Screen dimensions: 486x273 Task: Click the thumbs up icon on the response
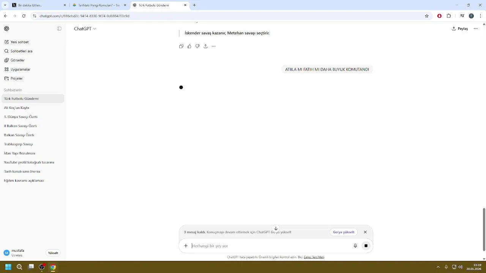click(189, 46)
